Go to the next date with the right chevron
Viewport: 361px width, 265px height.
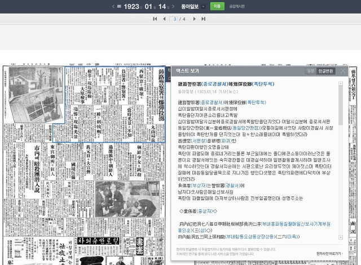pyautogui.click(x=173, y=6)
